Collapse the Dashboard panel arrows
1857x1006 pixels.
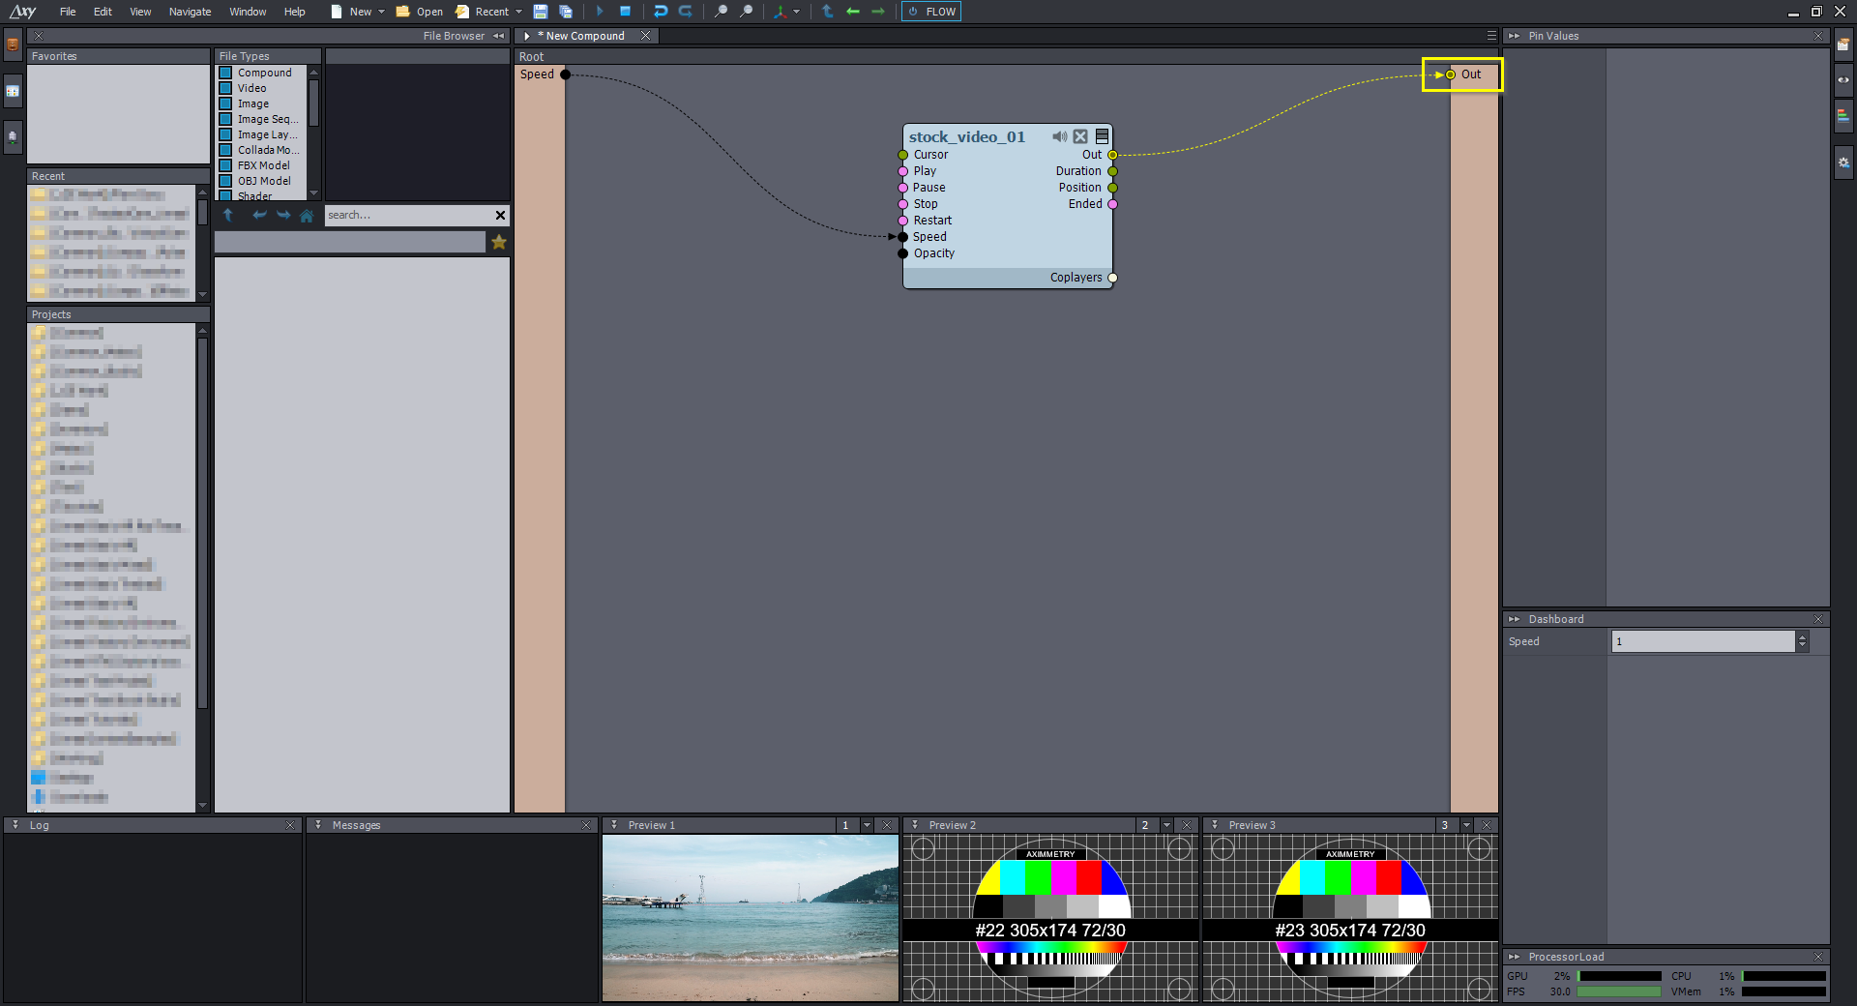pos(1514,619)
